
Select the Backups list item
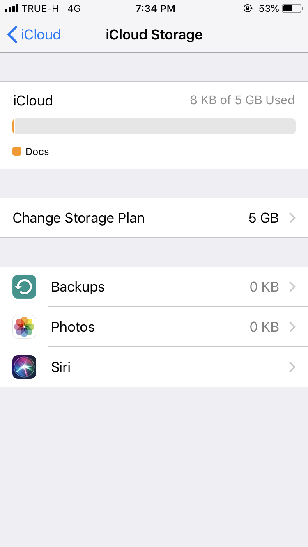click(154, 287)
